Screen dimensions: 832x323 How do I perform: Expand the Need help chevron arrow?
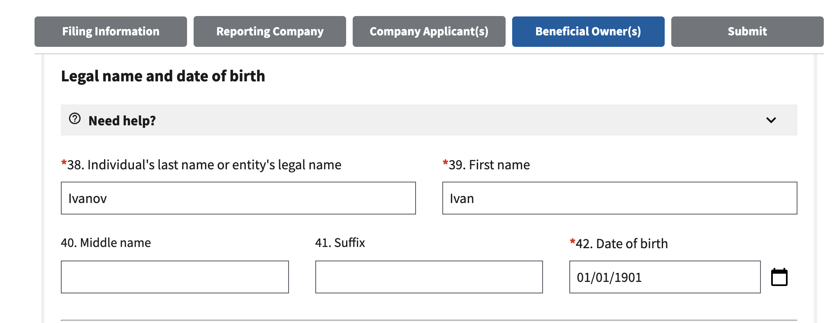click(x=771, y=120)
